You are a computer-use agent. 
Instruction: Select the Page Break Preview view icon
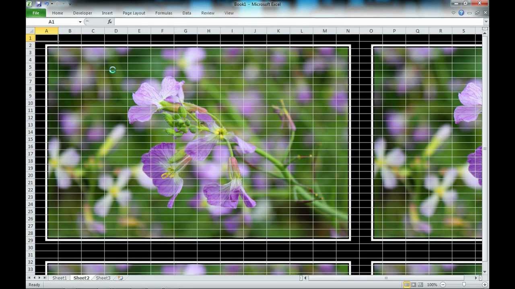[420, 284]
